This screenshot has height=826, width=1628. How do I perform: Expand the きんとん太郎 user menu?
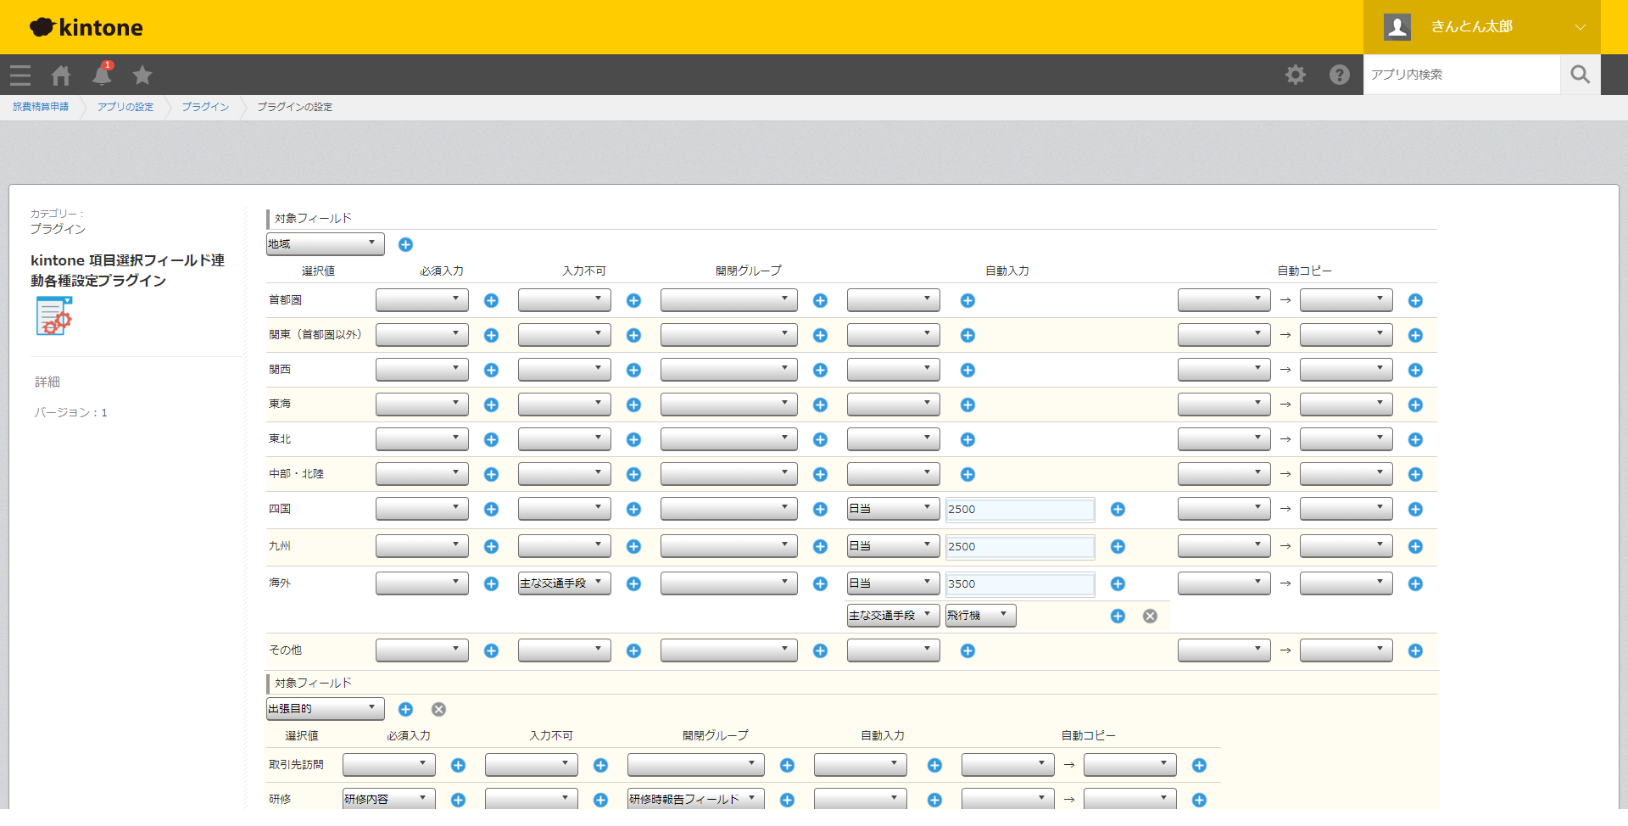tap(1482, 27)
